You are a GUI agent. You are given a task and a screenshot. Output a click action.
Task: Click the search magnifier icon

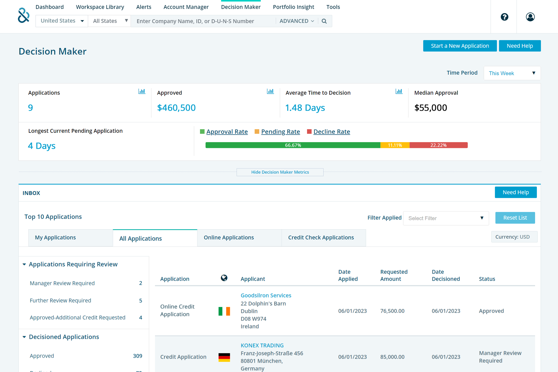point(324,21)
